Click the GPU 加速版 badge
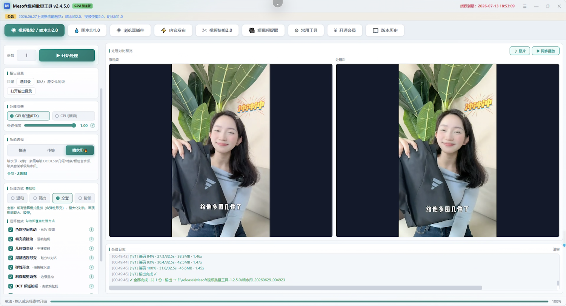The height and width of the screenshot is (306, 566). pos(82,6)
